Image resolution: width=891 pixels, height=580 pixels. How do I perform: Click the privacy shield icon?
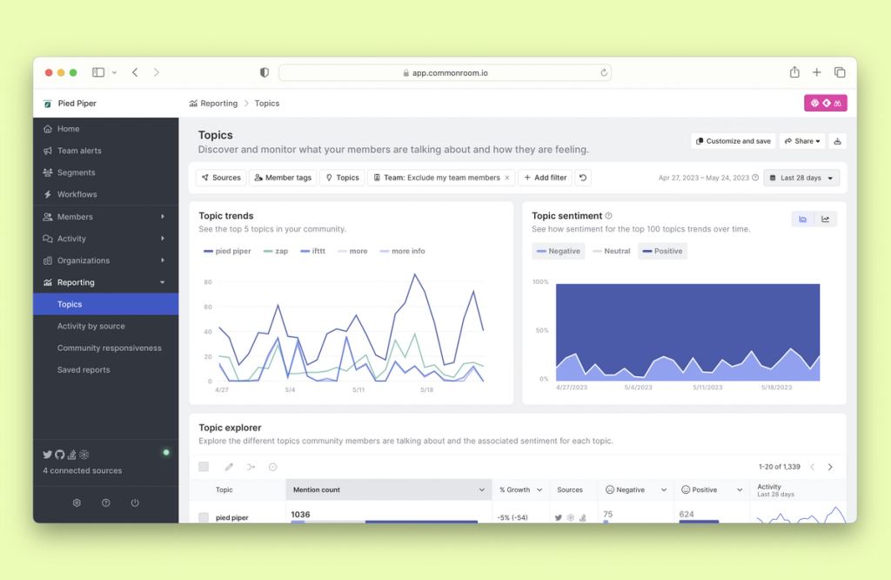(x=265, y=72)
